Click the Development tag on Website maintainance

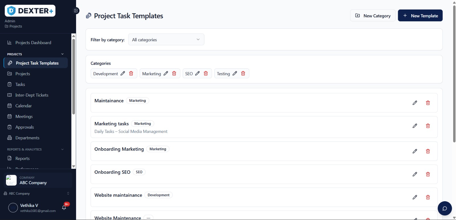158,195
